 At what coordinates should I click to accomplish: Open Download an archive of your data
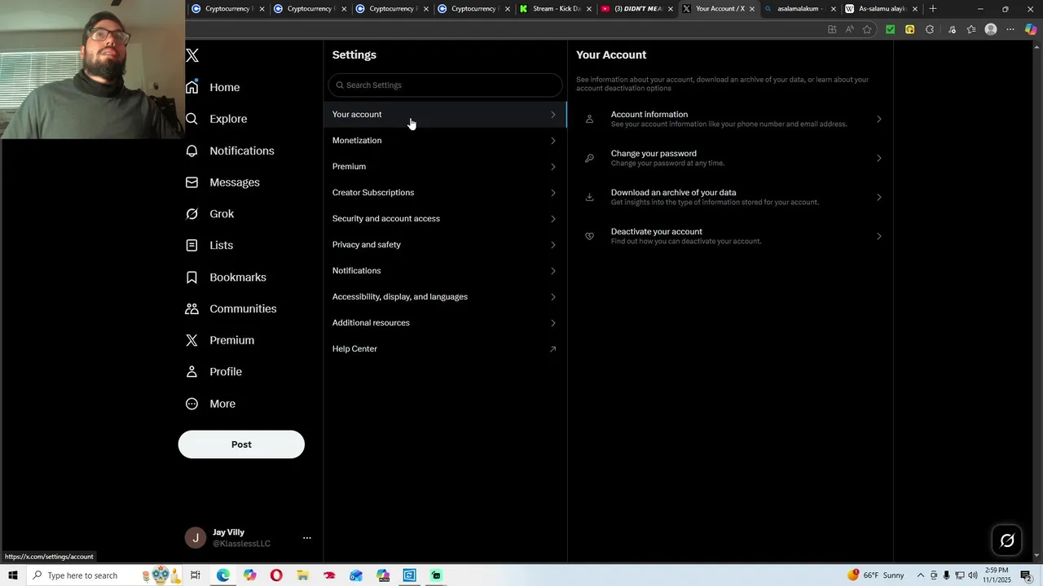[730, 197]
